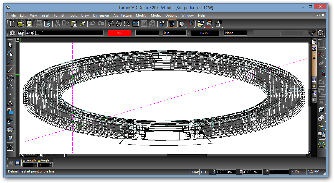Open the Dimension menu
Screen dimensions: 334x183
(101, 15)
